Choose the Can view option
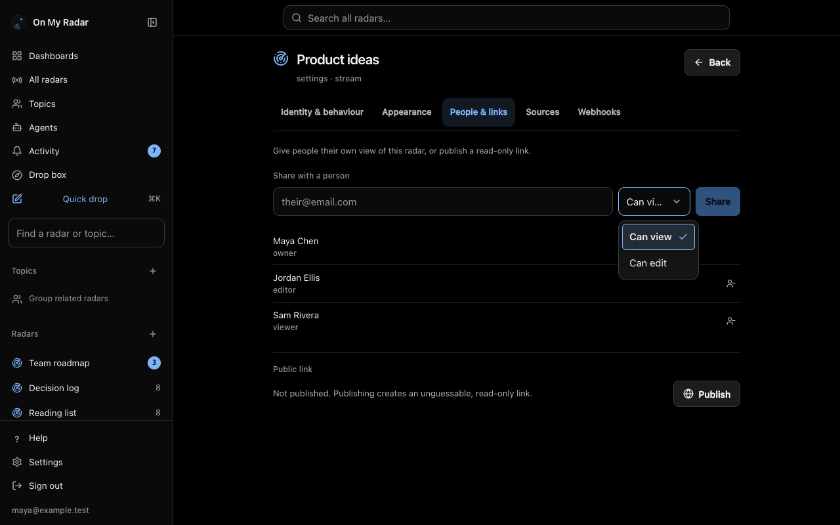The image size is (840, 525). click(x=658, y=237)
